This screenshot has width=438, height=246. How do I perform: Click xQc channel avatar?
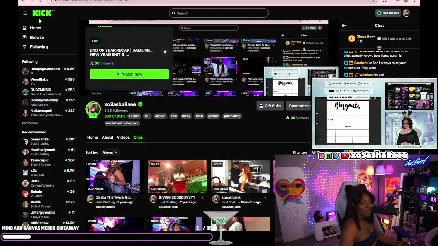click(x=25, y=173)
